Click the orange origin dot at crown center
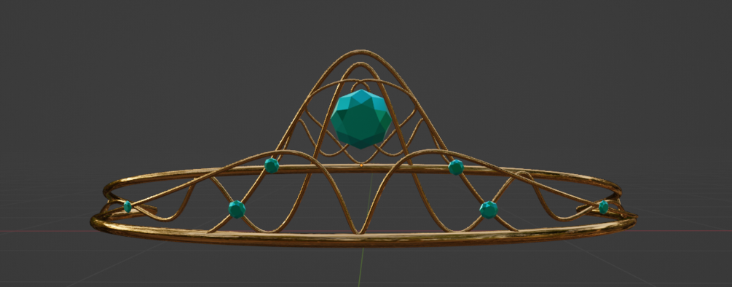Viewport: 732px width, 287px height. pos(361,165)
